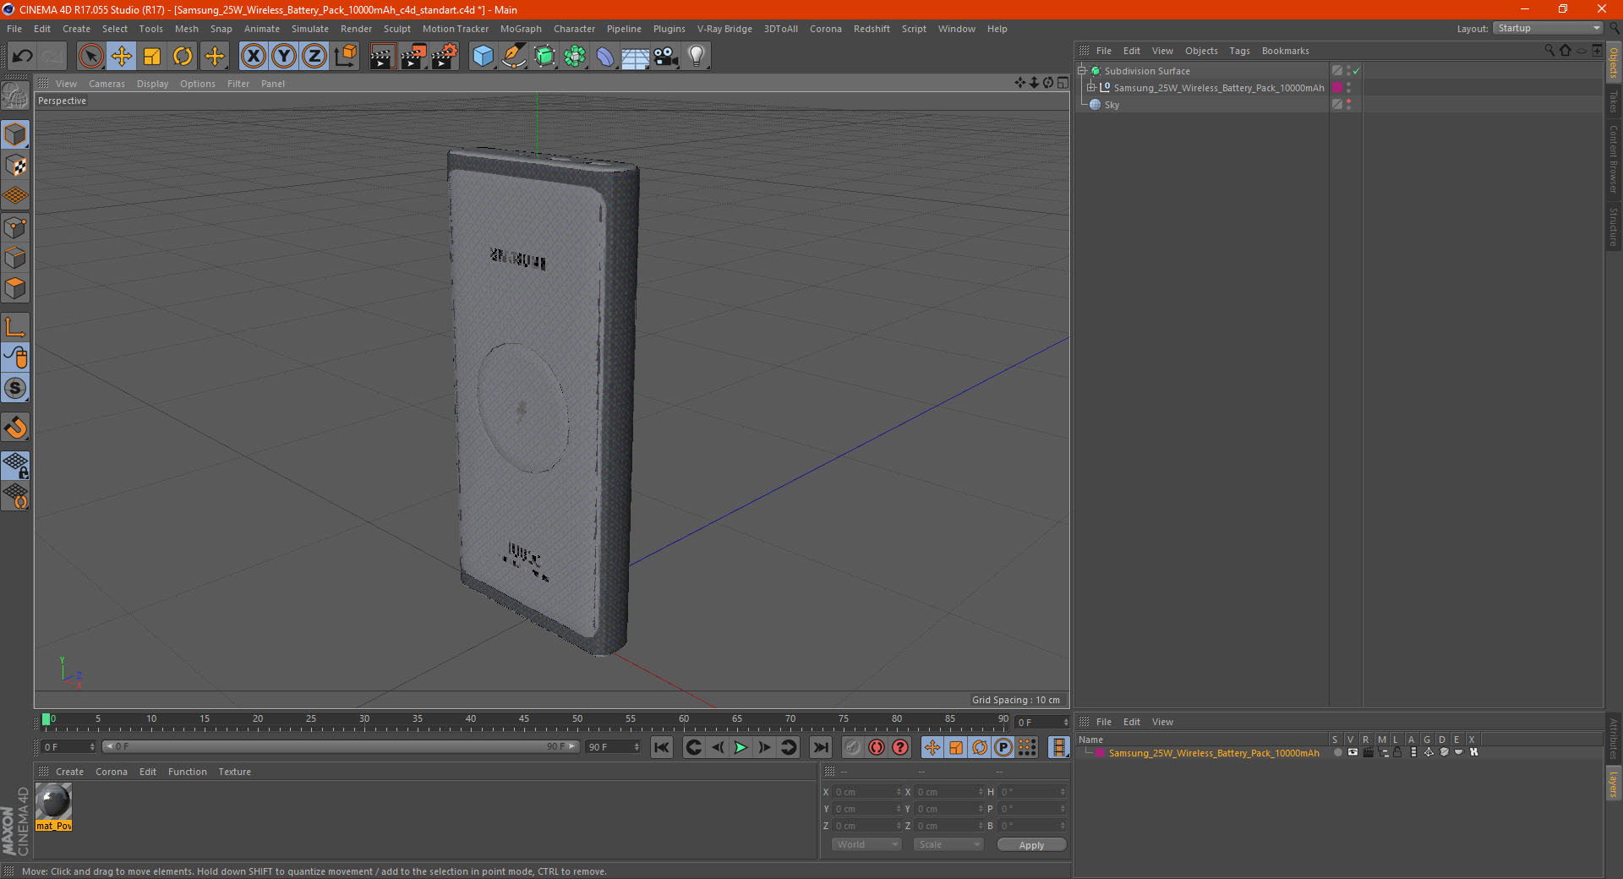Open the viewport Cameras menu
1623x879 pixels.
point(107,84)
